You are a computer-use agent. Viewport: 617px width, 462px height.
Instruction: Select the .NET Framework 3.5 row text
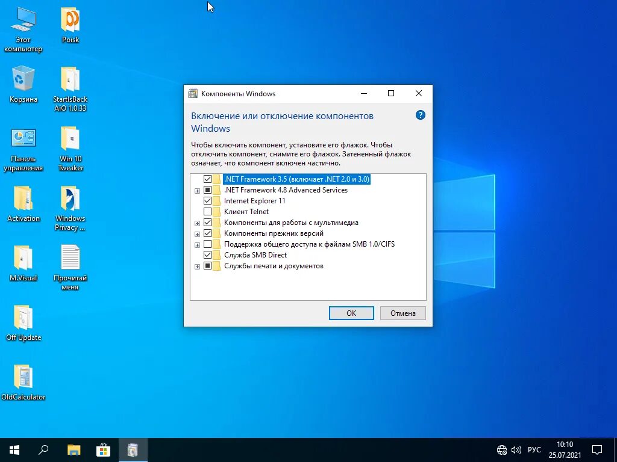point(296,179)
